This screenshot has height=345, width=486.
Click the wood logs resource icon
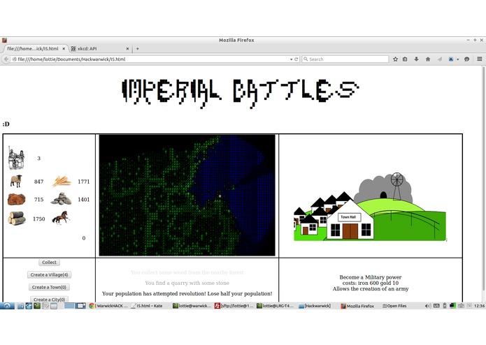pos(17,218)
